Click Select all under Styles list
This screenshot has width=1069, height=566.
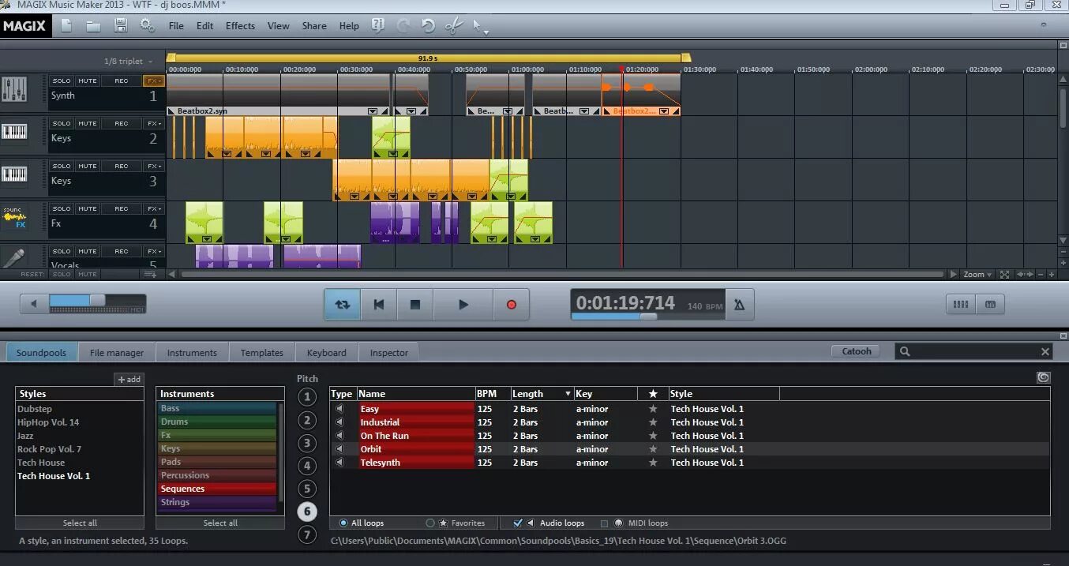click(x=80, y=523)
